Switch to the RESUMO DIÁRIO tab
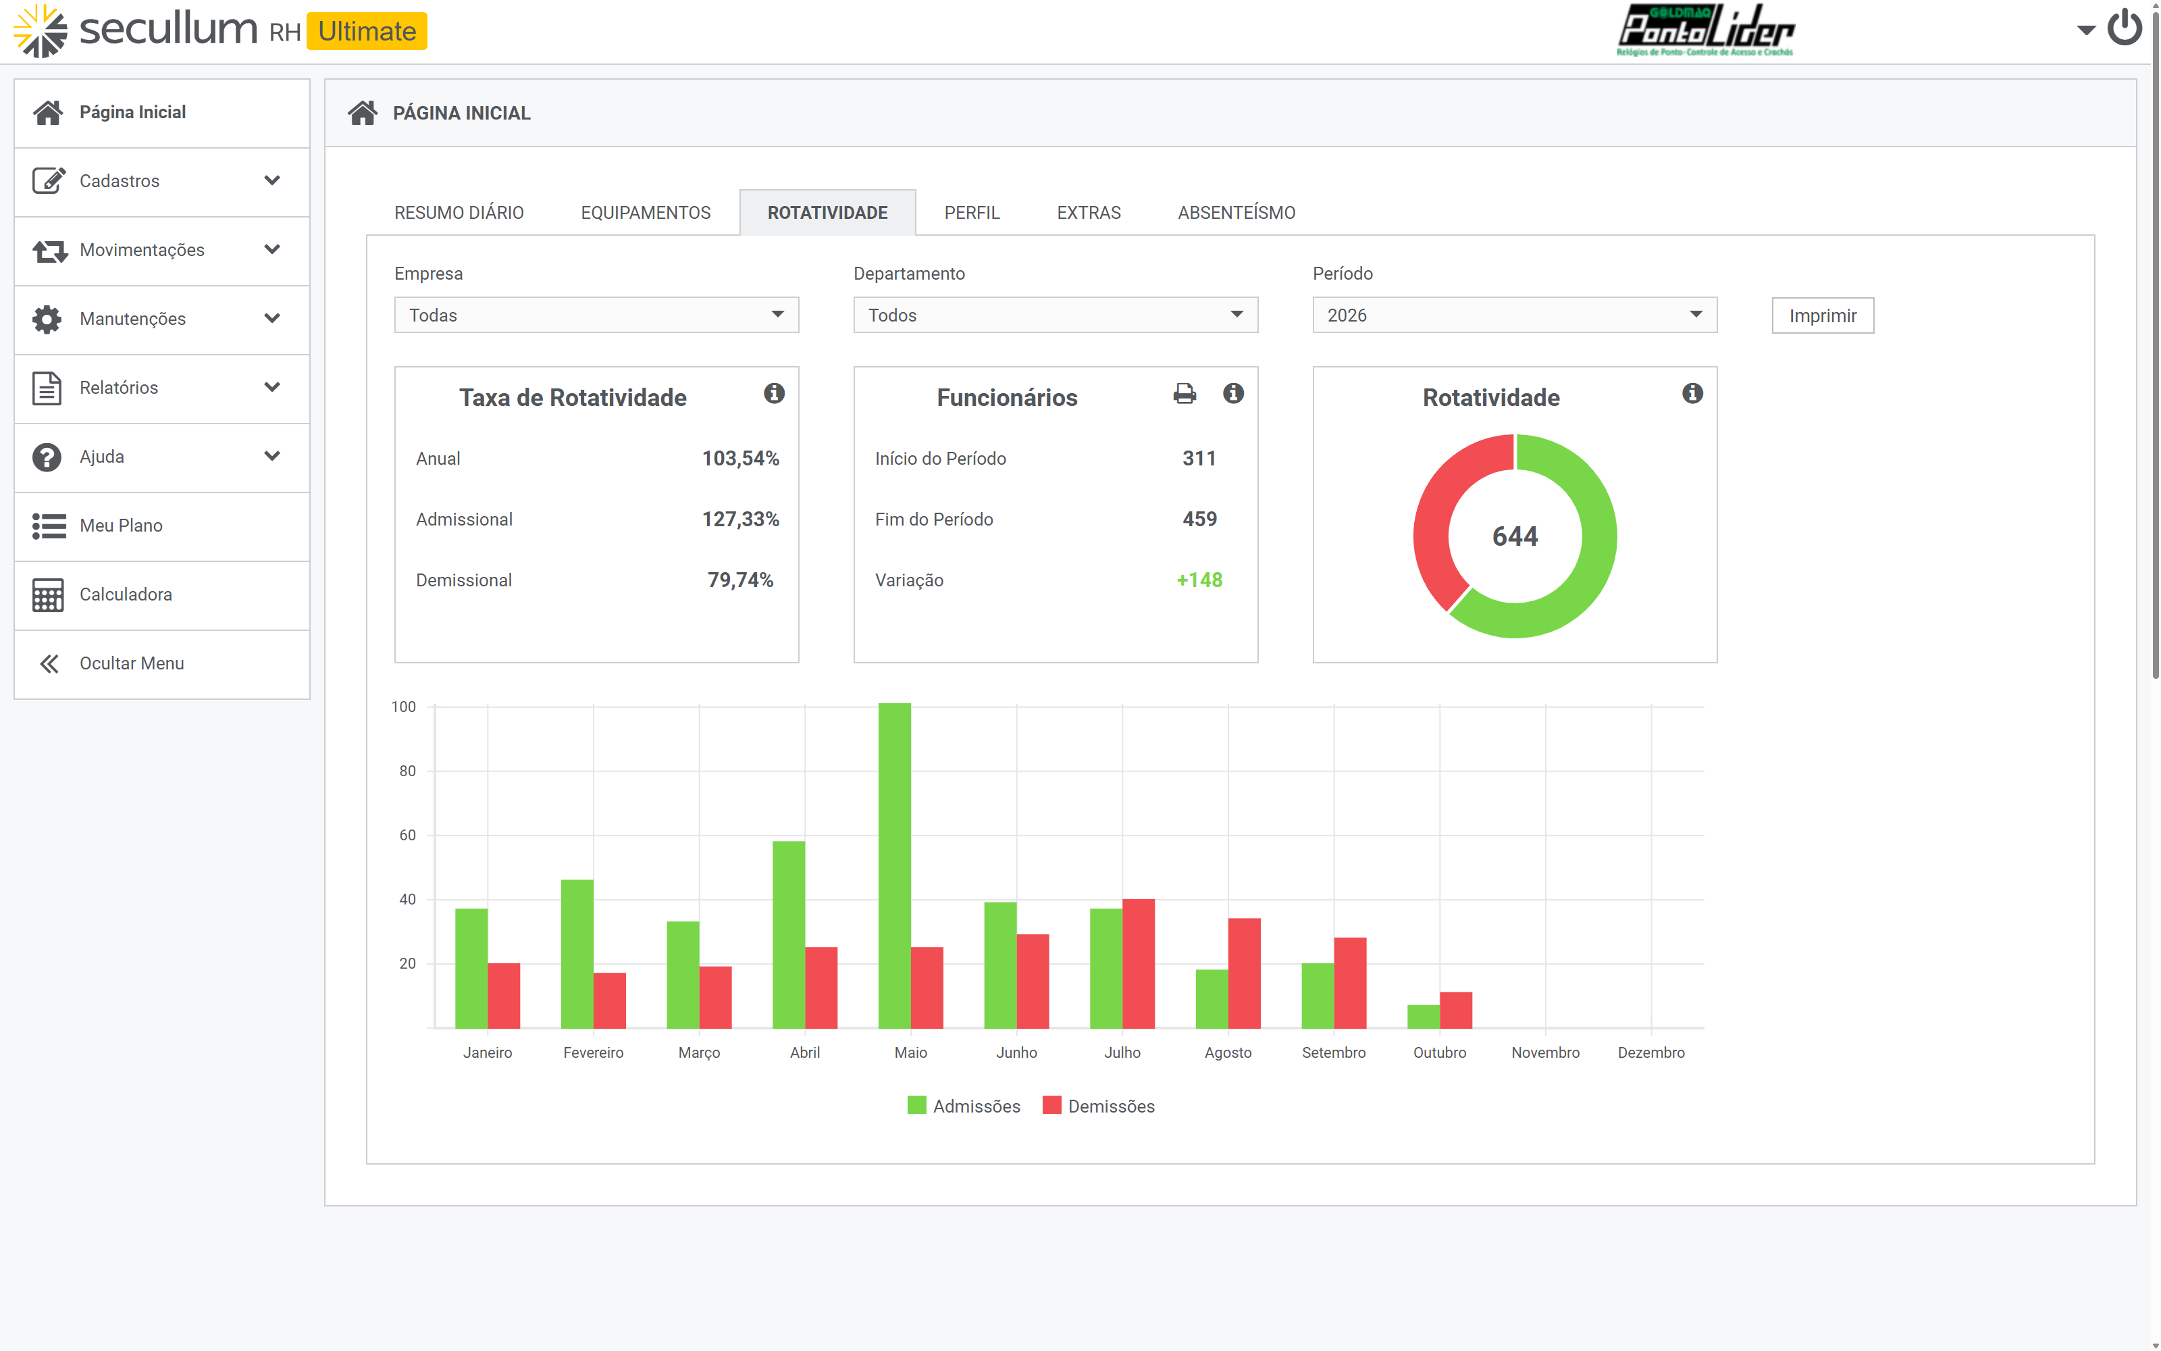Viewport: 2161px width, 1351px height. pyautogui.click(x=459, y=213)
